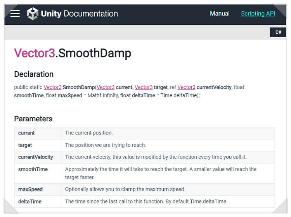Select the Declaration heading

pyautogui.click(x=34, y=74)
